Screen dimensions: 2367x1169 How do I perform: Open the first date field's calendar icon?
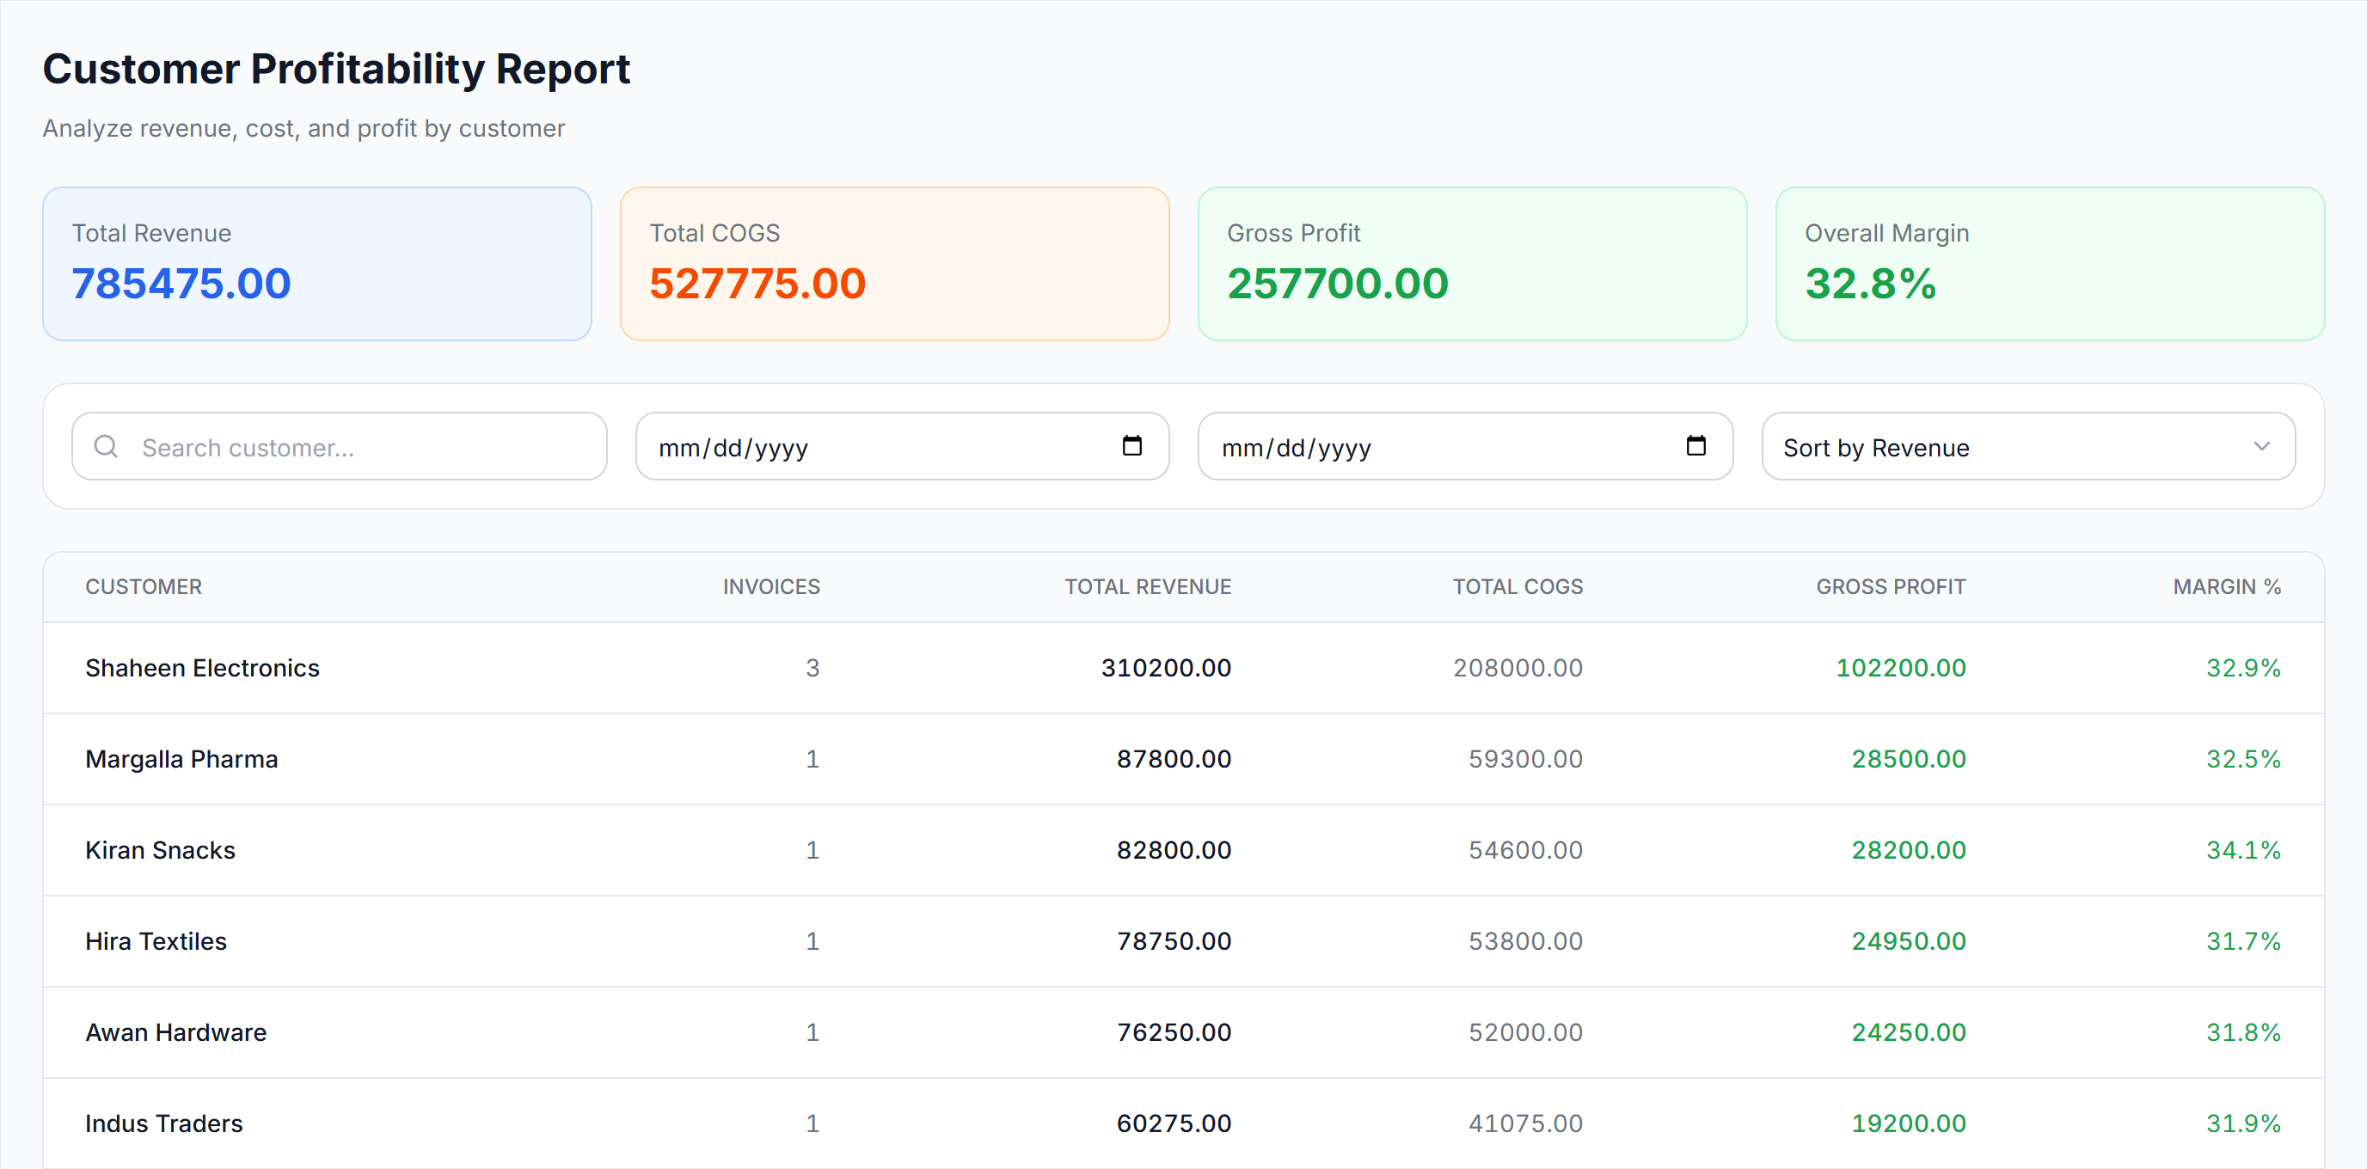(1132, 446)
